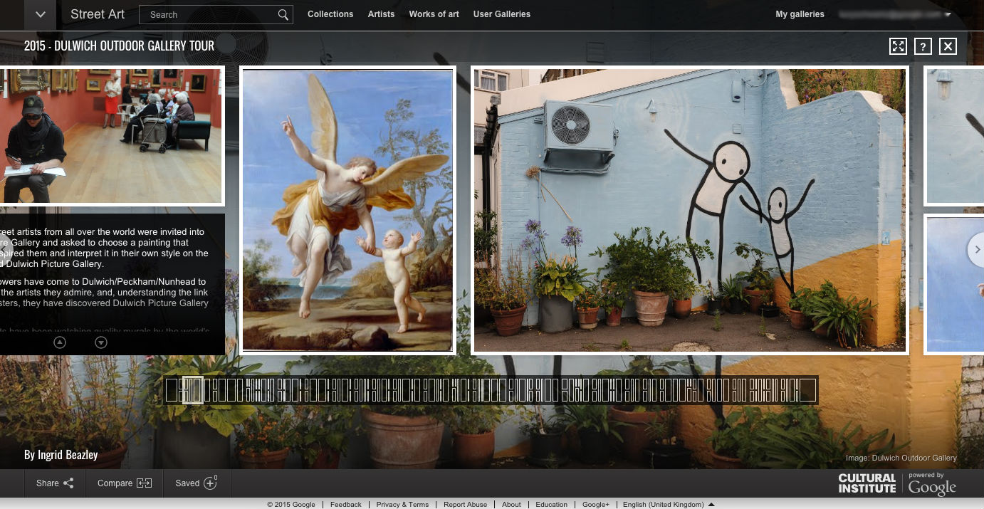The image size is (984, 509).
Task: Open the Privacy & Terms link
Action: pyautogui.click(x=402, y=505)
